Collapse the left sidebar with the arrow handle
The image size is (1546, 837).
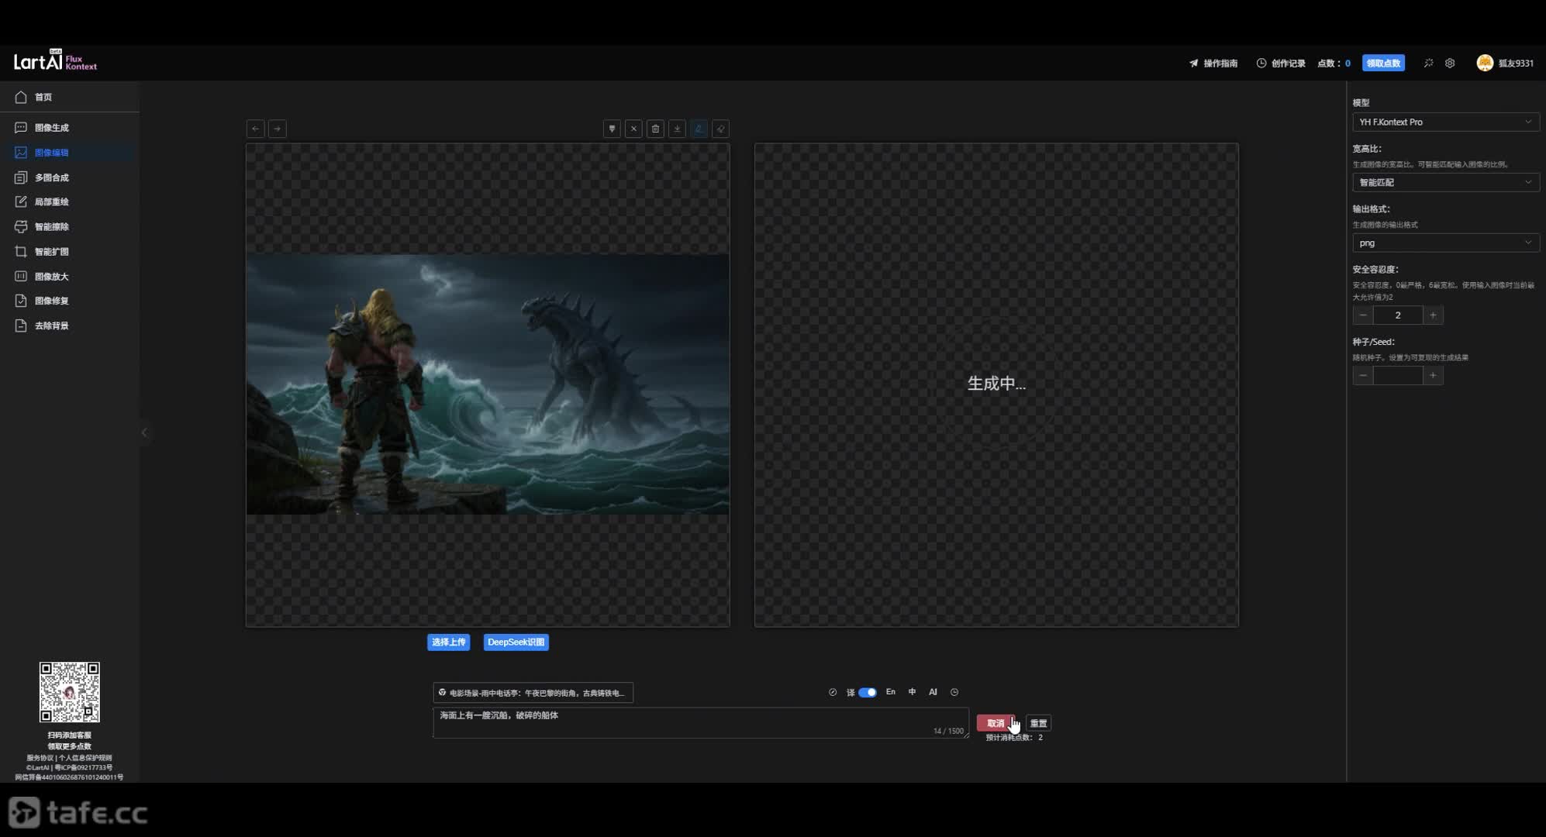tap(144, 432)
